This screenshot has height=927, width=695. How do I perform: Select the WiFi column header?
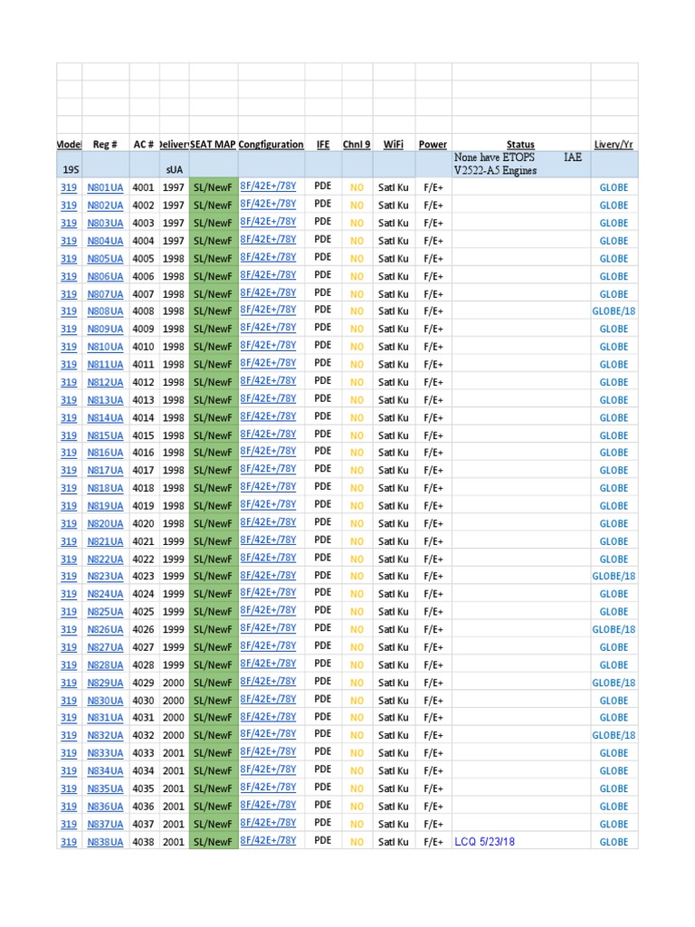coord(393,144)
